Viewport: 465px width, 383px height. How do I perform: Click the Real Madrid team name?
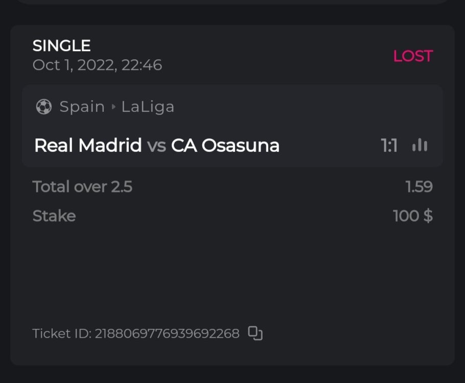88,146
